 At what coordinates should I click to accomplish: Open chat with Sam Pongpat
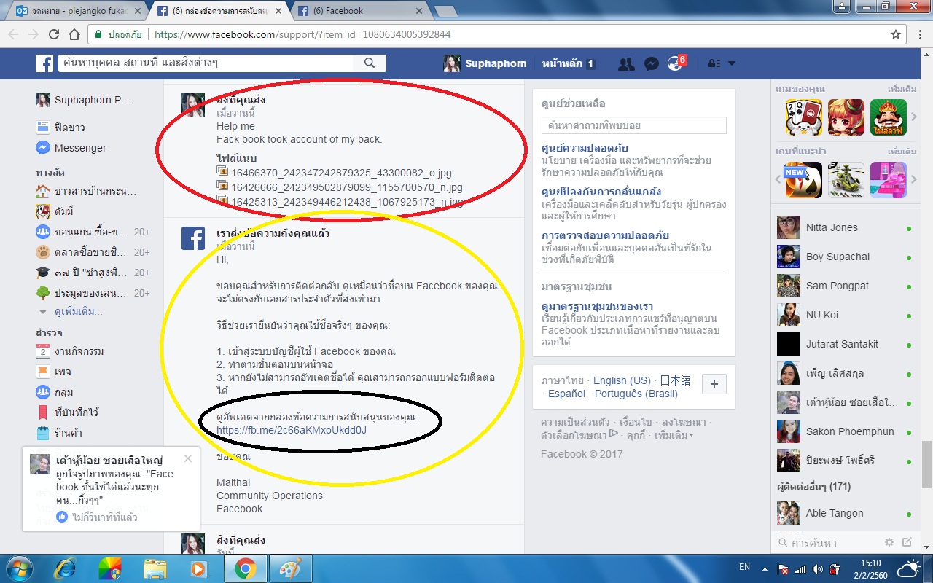844,286
